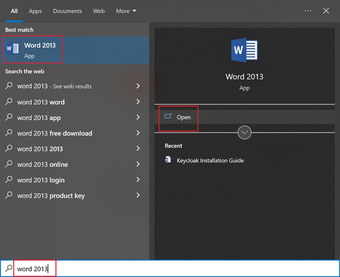
Task: Click search icon beside 'product key'
Action: point(9,195)
